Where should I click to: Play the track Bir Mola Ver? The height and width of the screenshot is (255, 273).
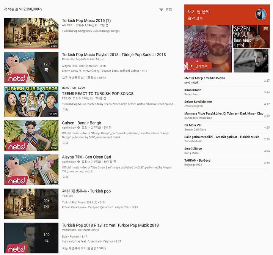pos(227,127)
